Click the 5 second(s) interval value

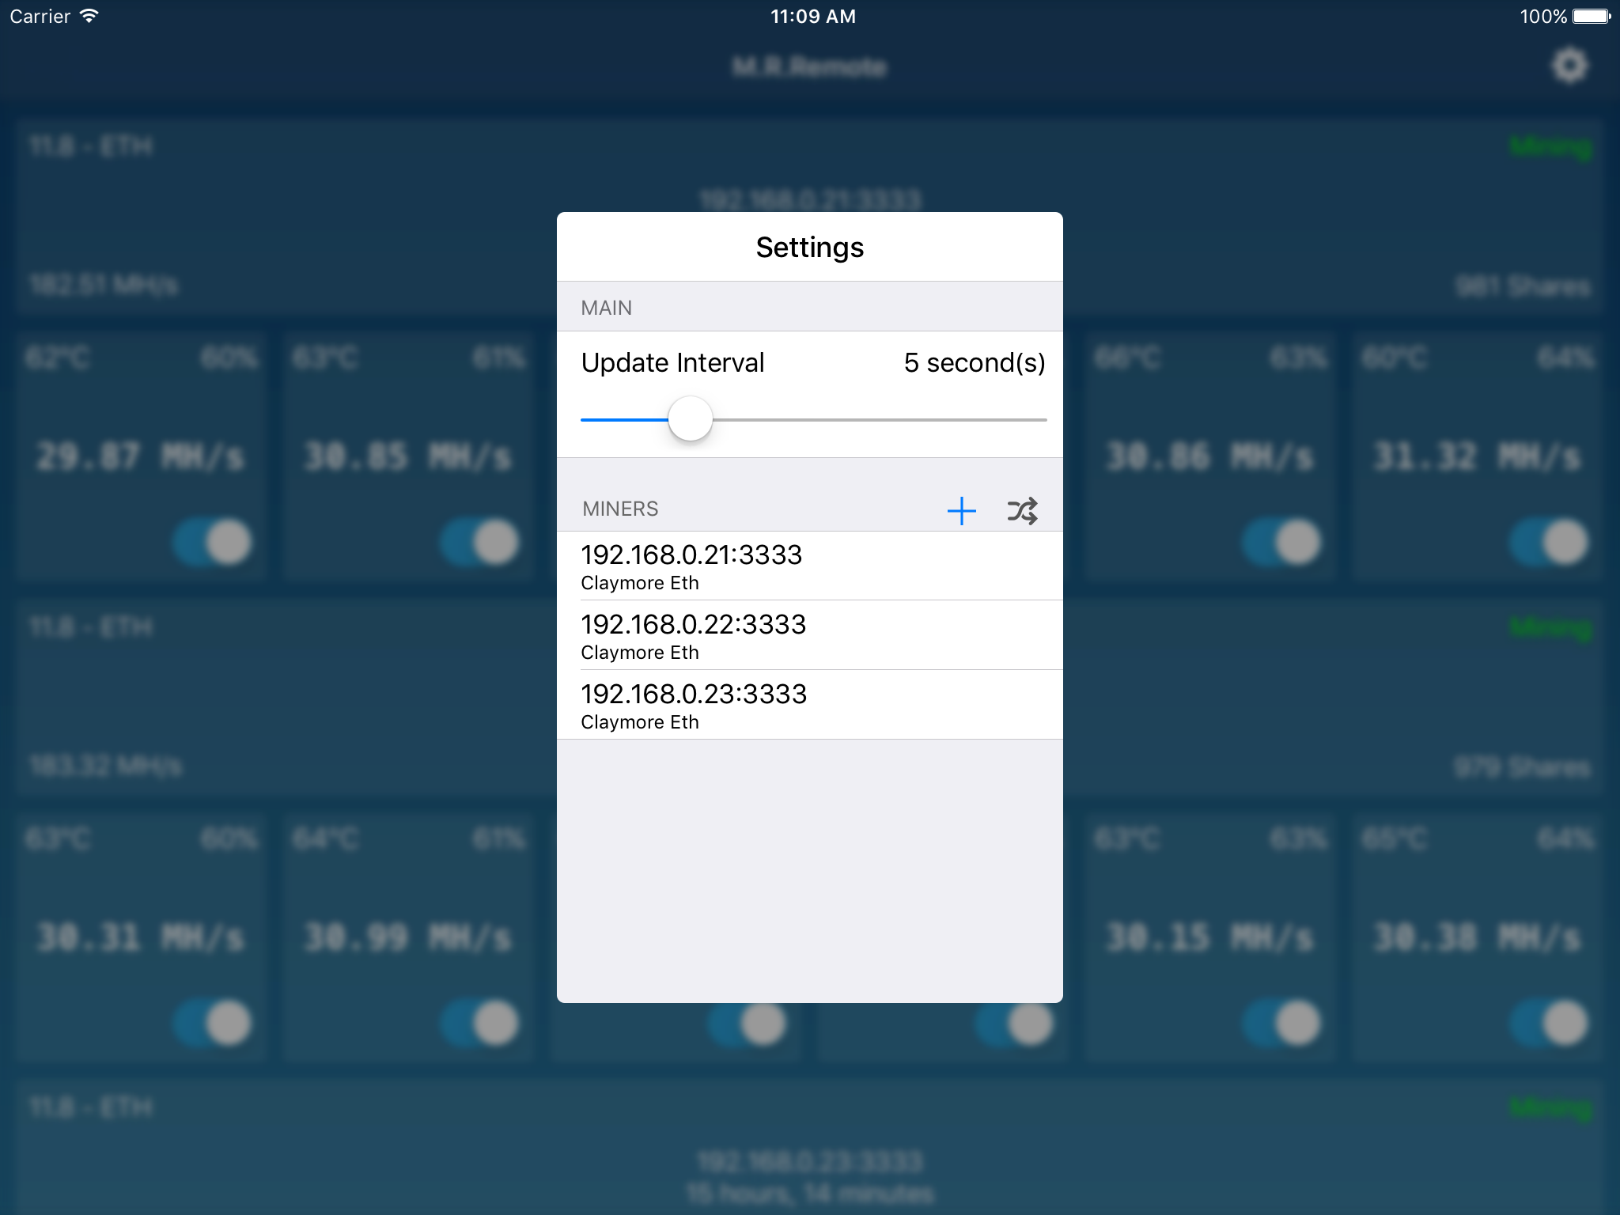click(974, 363)
